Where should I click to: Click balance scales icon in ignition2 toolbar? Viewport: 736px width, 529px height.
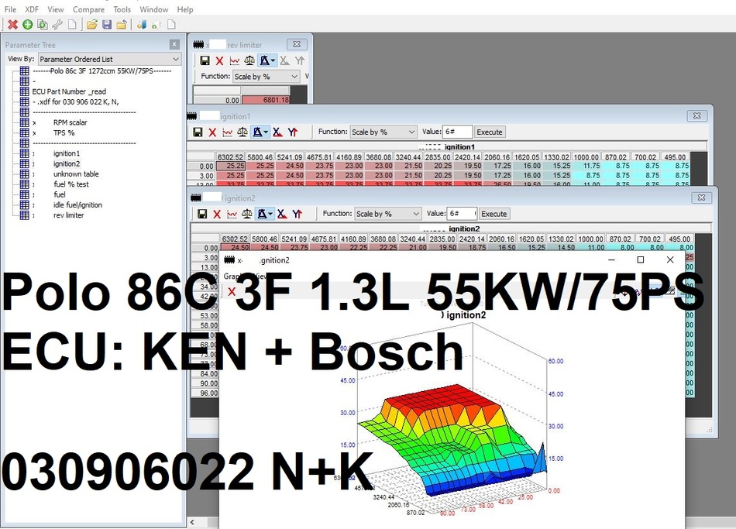click(247, 214)
